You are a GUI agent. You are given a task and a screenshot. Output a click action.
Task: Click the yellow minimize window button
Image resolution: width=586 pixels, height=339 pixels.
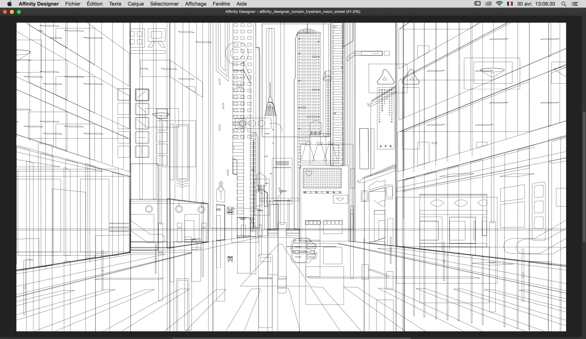click(12, 12)
